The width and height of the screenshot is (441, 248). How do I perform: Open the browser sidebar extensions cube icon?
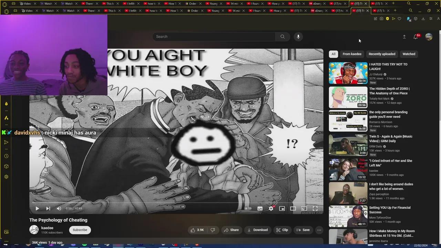coord(6,166)
